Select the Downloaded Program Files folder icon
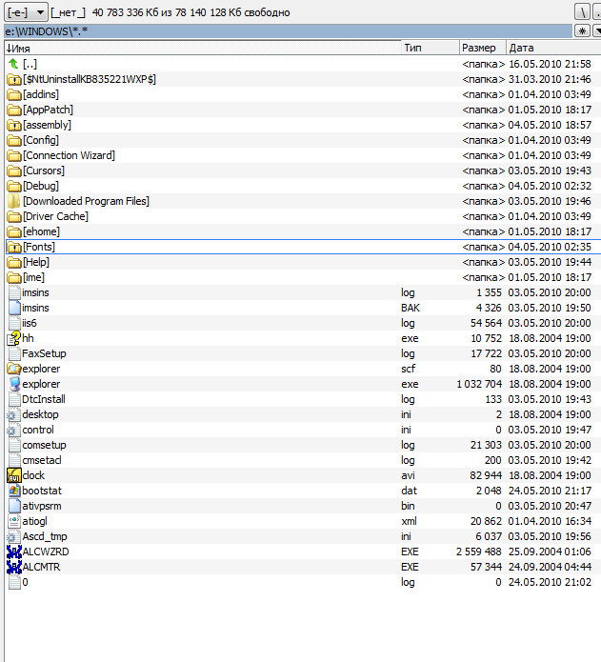 (14, 201)
